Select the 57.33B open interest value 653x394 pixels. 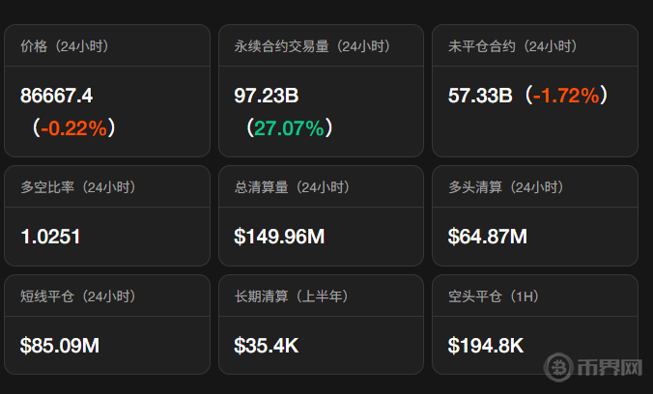click(481, 95)
